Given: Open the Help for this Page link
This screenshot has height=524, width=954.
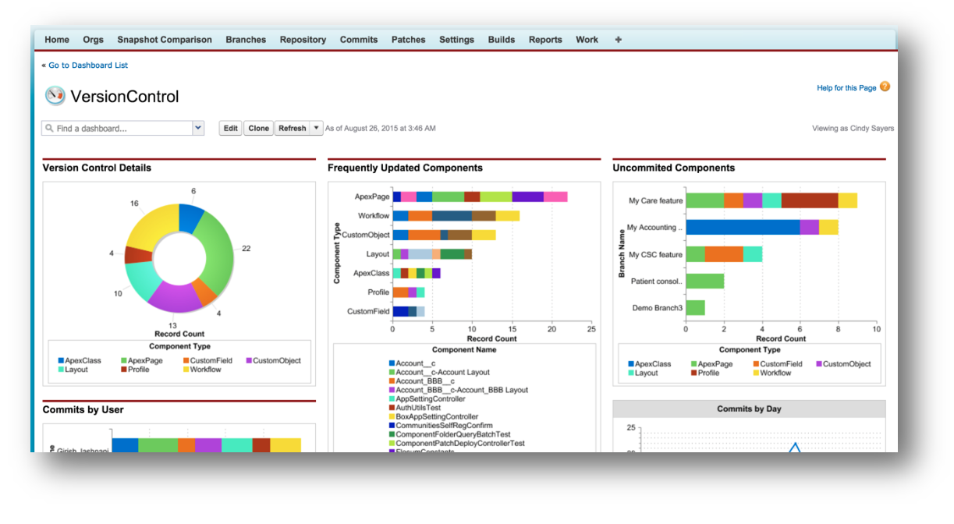Looking at the screenshot, I should [x=846, y=88].
